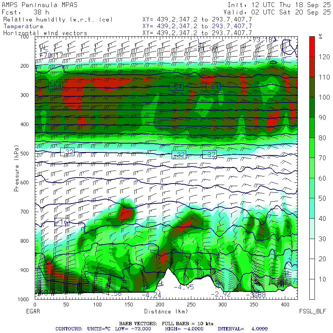Pick the 40–50% teal colorbar segment

312,208
